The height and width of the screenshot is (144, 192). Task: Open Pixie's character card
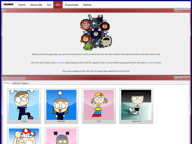click(99, 106)
